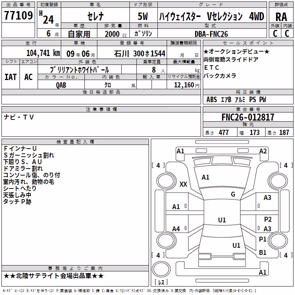Click the 注意事項欄 section header

101,109
